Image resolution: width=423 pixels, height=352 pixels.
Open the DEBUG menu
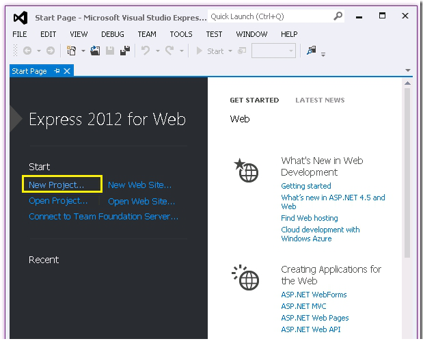(x=113, y=34)
